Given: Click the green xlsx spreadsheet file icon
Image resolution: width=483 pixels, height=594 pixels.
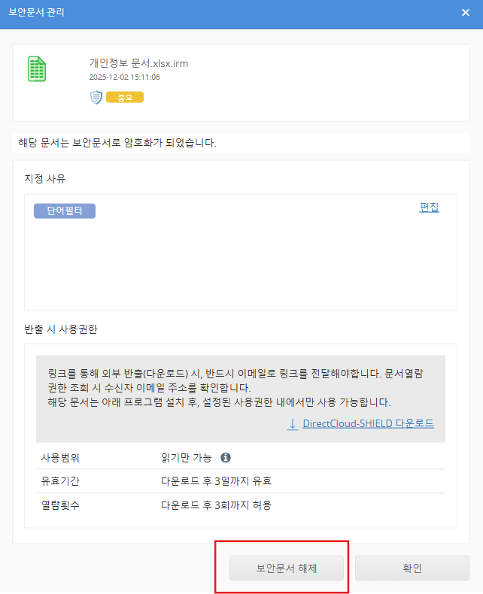Looking at the screenshot, I should tap(37, 68).
